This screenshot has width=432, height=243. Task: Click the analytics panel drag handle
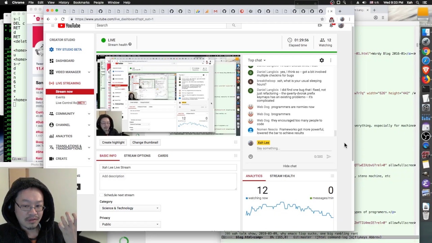(x=332, y=176)
